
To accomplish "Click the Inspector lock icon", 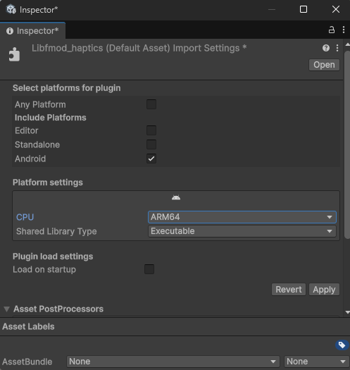I will [x=332, y=30].
